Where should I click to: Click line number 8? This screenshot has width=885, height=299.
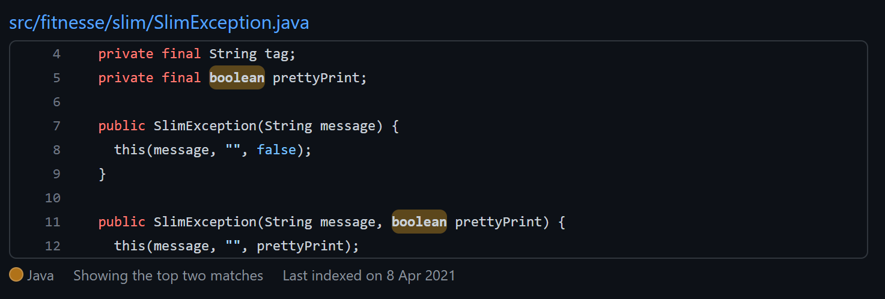click(56, 150)
